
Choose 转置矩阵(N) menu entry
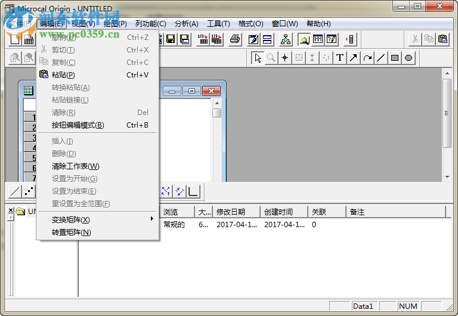[x=98, y=233]
